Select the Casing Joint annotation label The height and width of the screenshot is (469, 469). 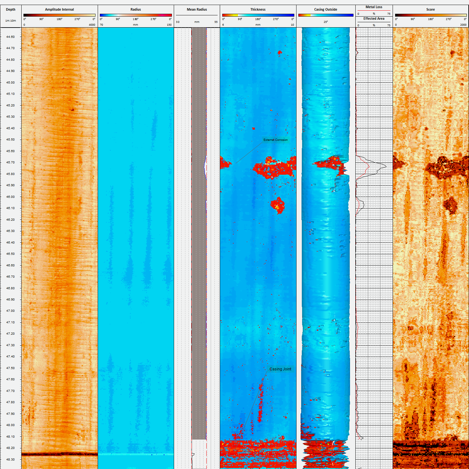280,369
